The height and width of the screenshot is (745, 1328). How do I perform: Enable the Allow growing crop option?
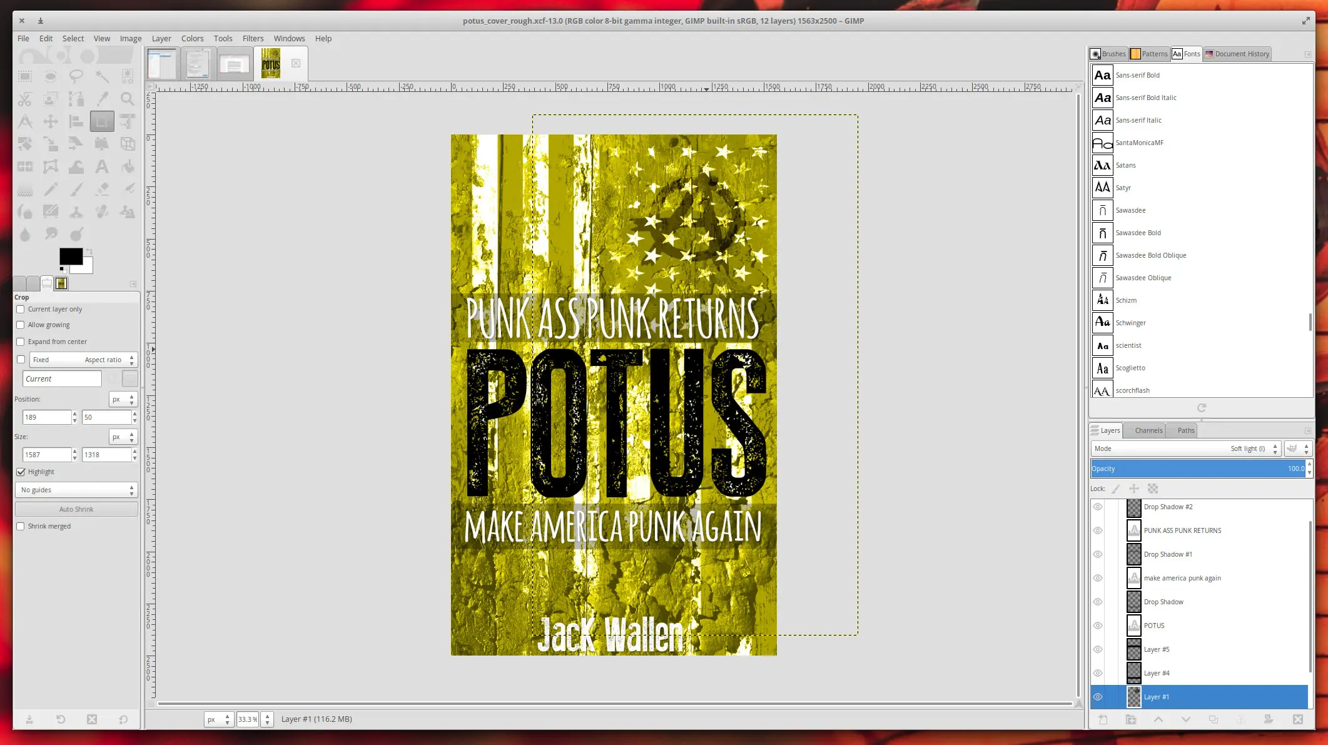click(21, 325)
